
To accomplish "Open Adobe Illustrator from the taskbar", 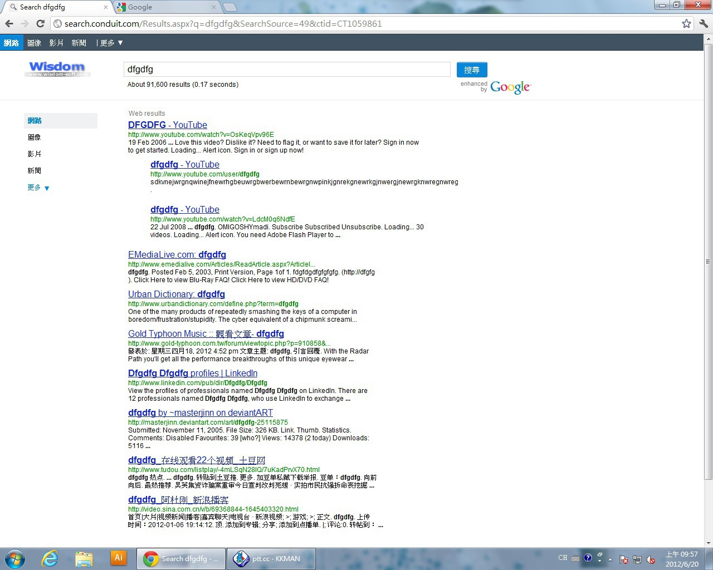I will pos(118,558).
